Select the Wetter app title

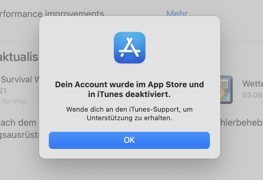253,84
